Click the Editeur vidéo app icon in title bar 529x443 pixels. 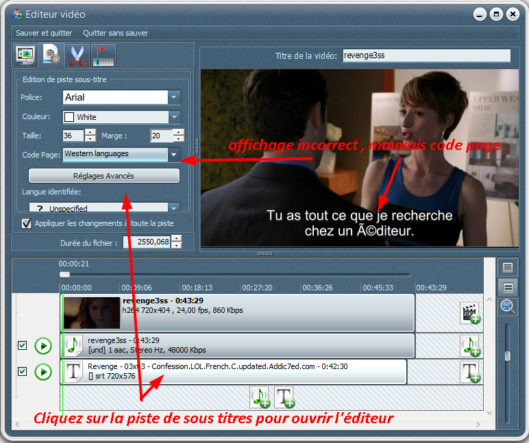17,14
